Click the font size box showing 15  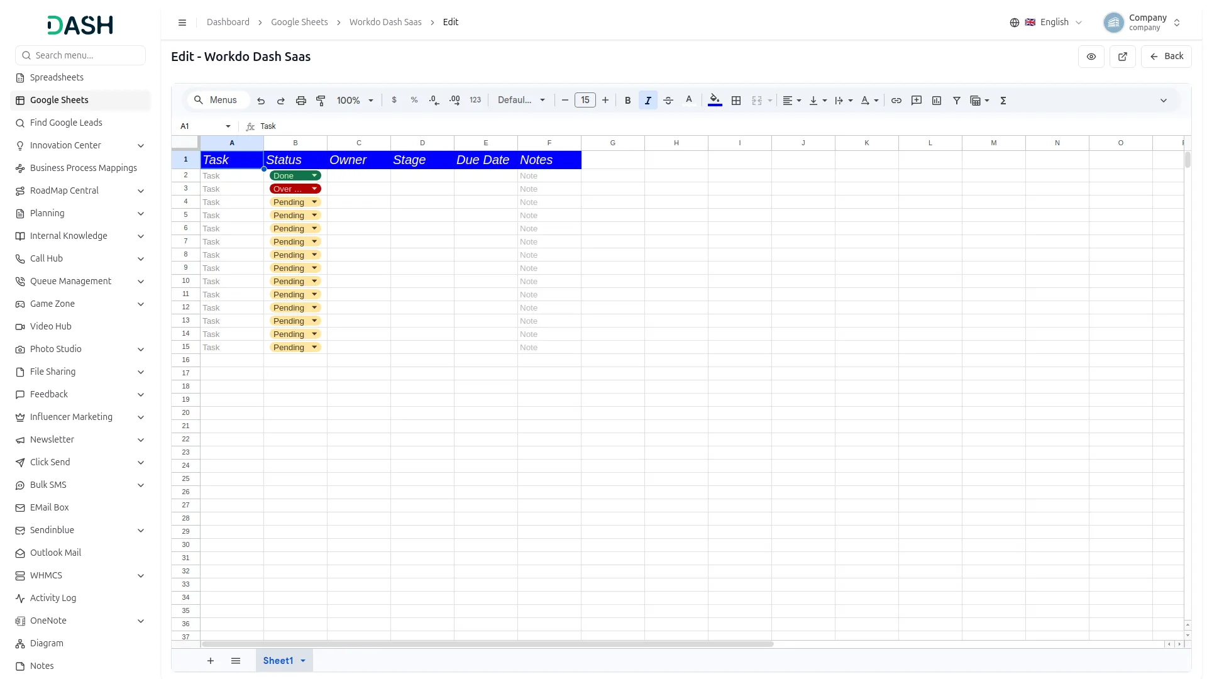pos(585,101)
